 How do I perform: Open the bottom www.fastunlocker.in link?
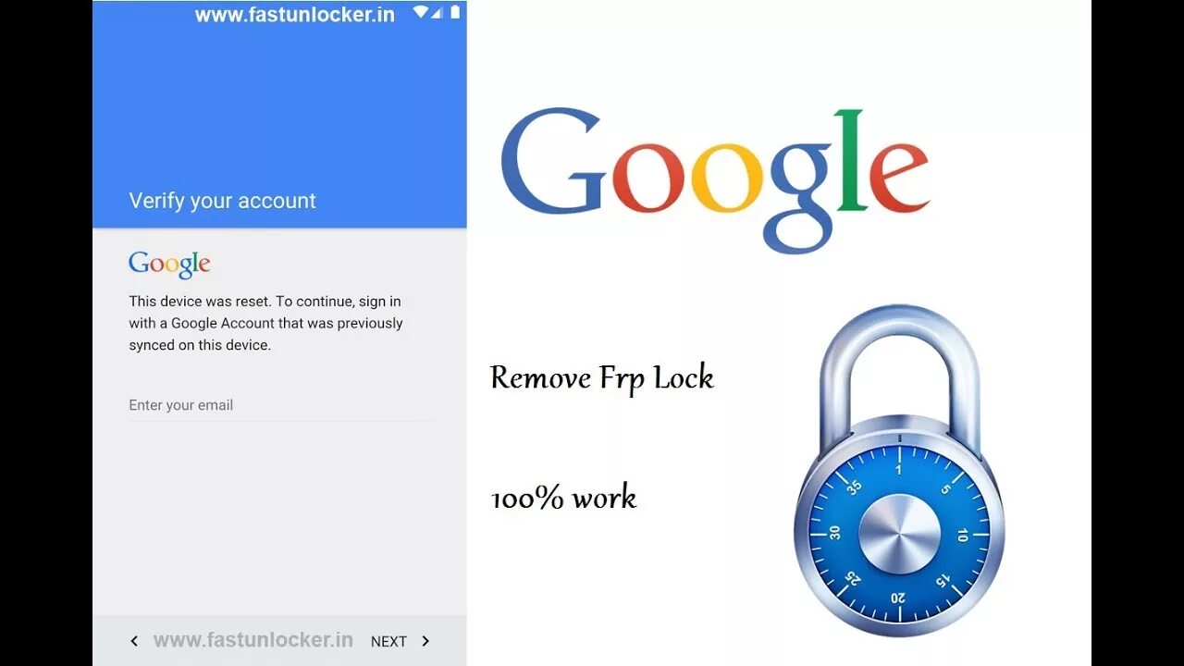(253, 640)
